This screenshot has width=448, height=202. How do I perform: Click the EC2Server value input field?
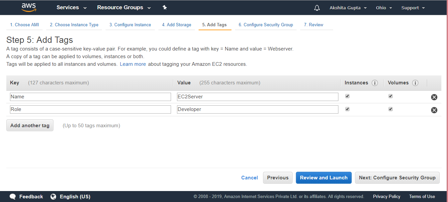[258, 97]
